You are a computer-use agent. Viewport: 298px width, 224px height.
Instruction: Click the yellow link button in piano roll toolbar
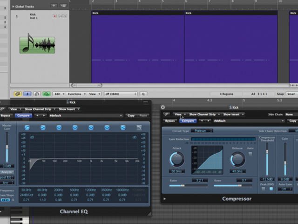click(x=18, y=94)
